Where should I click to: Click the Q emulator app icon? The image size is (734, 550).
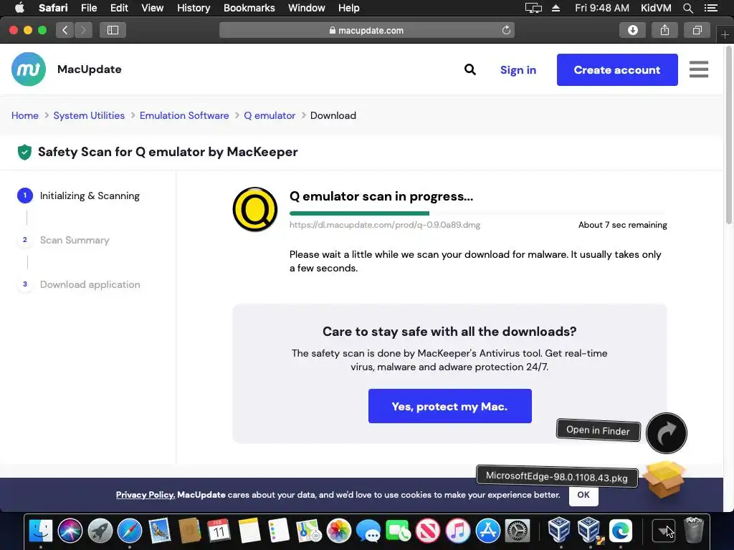(x=255, y=209)
